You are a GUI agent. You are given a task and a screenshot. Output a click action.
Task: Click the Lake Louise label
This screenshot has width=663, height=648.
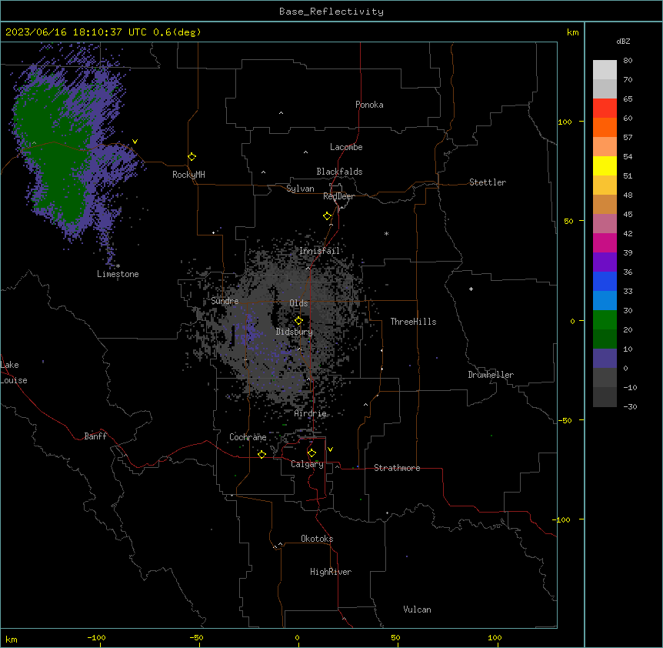14,372
